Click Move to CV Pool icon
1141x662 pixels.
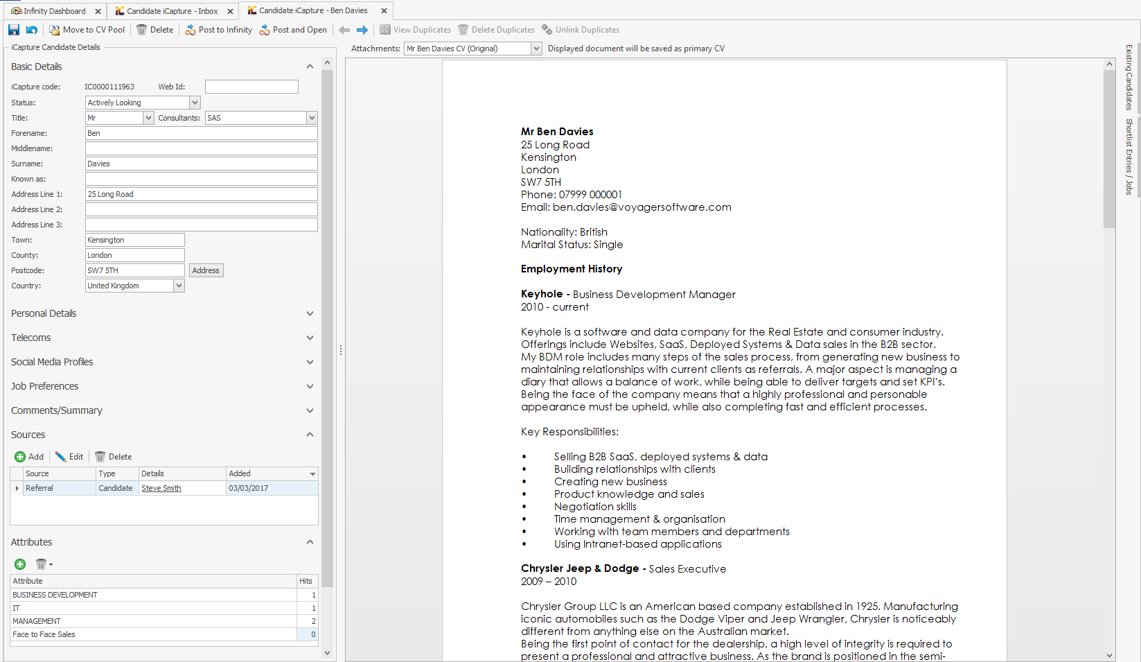pyautogui.click(x=54, y=30)
